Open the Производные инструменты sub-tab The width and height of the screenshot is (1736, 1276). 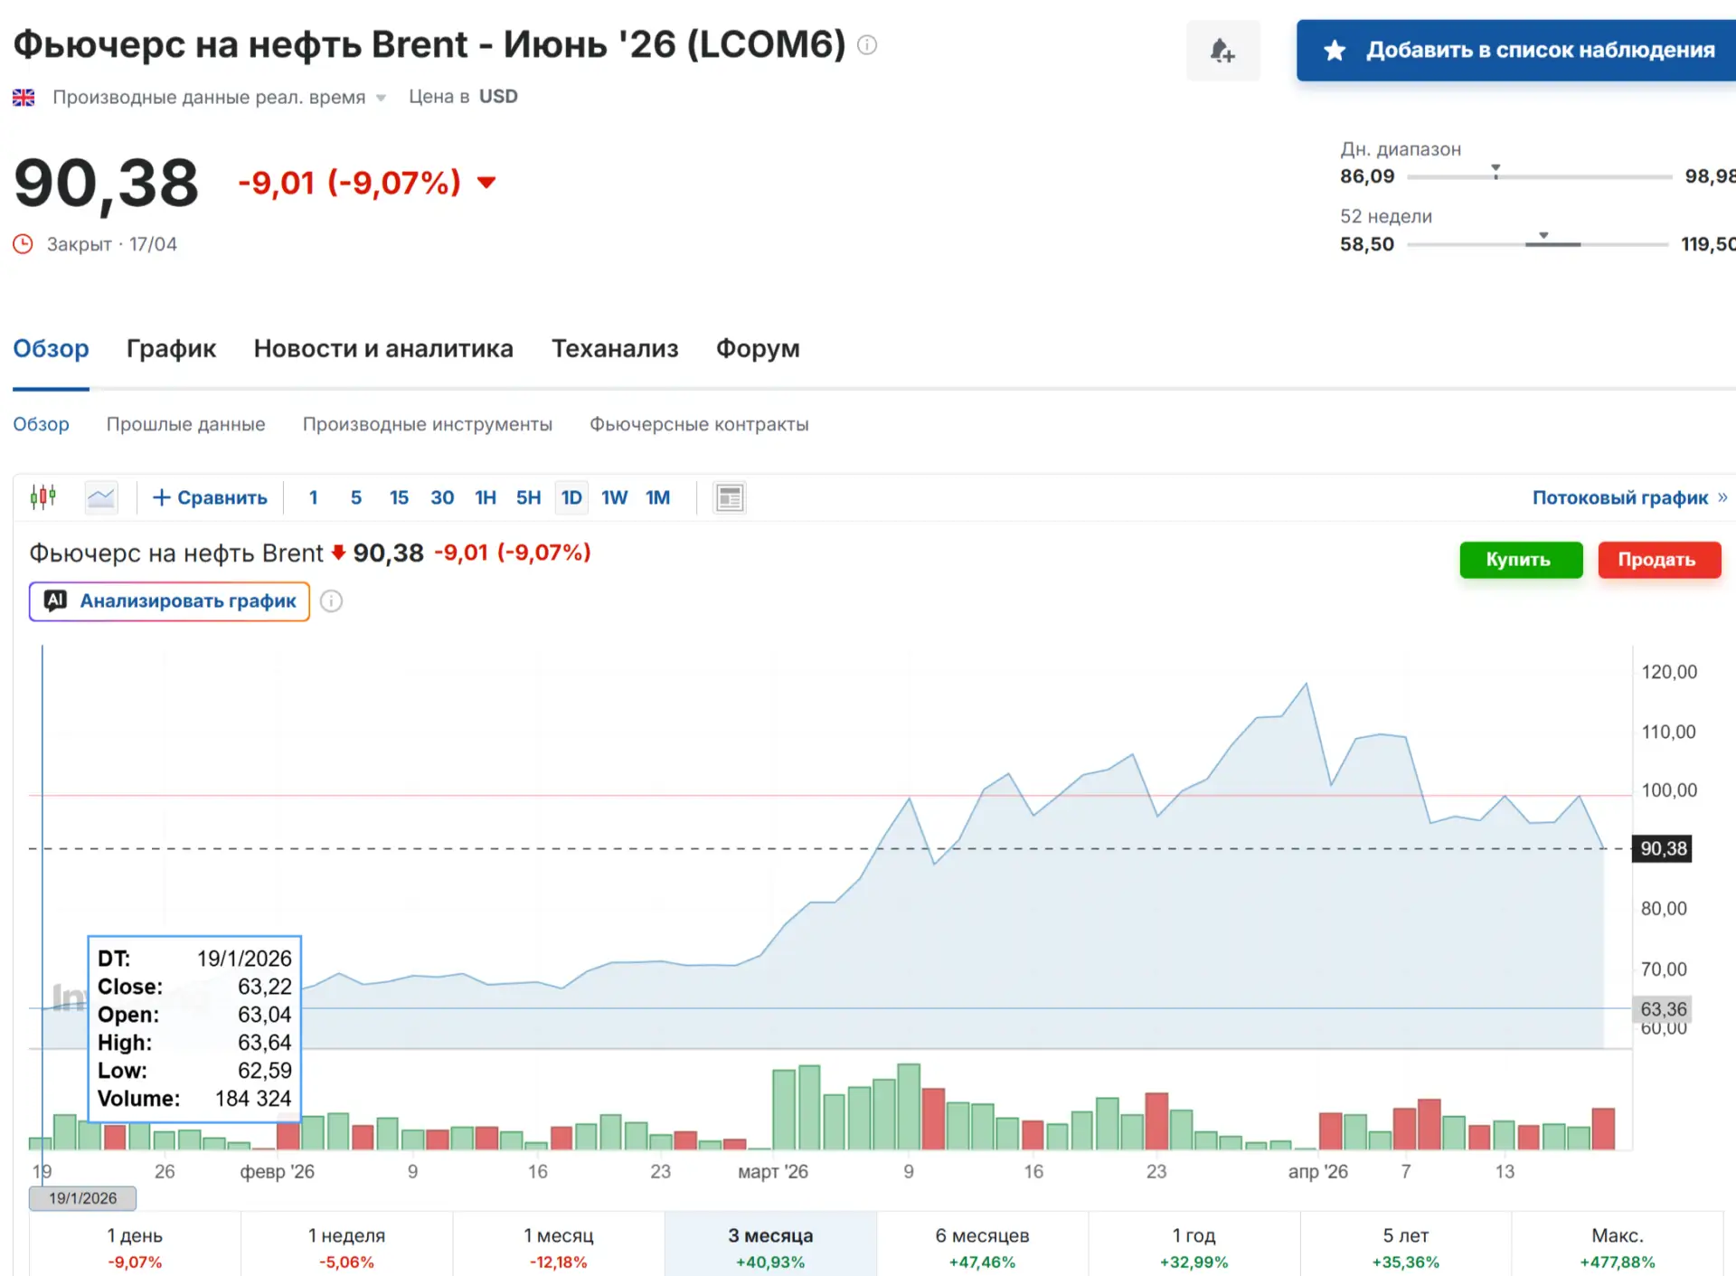(428, 424)
